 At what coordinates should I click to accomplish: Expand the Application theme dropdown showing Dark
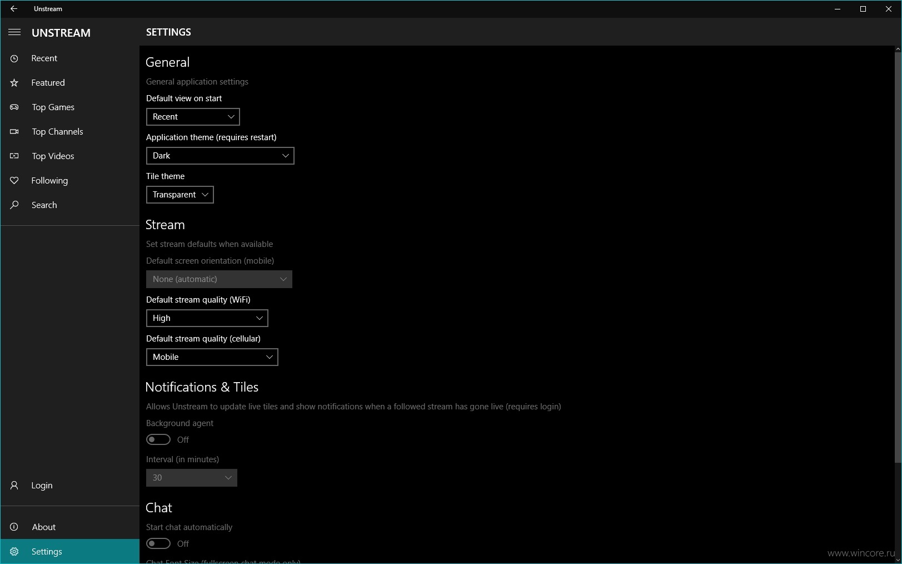click(220, 156)
